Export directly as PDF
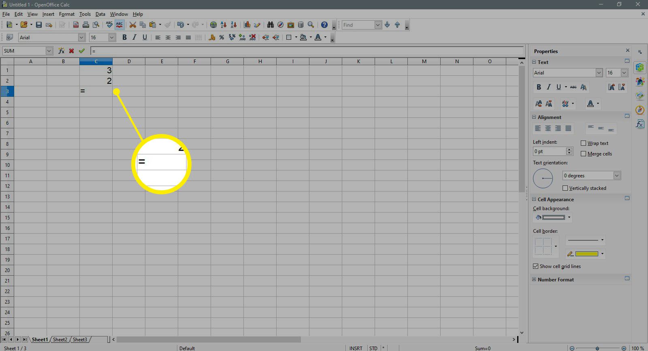Image resolution: width=648 pixels, height=351 pixels. coord(76,25)
